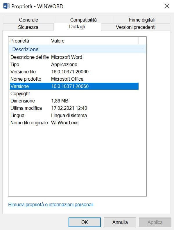Select the Dettagli tab
174x230 pixels.
coord(77,27)
